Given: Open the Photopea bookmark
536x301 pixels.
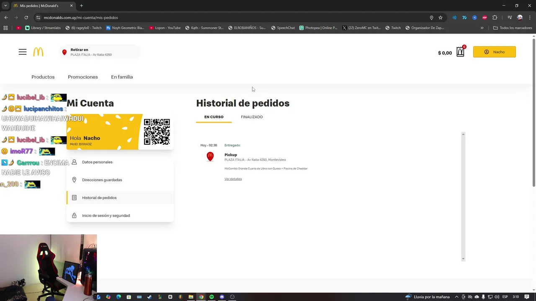Looking at the screenshot, I should pyautogui.click(x=318, y=28).
